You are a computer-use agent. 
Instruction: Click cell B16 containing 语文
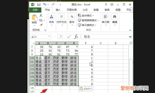coord(48,80)
